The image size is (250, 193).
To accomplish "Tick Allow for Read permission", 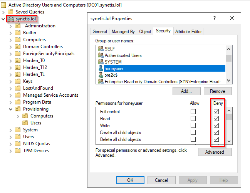I will tap(193, 119).
